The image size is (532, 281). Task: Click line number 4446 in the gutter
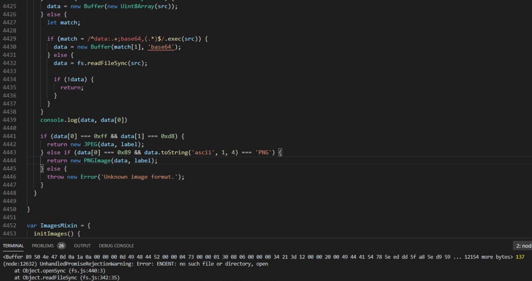coord(9,177)
